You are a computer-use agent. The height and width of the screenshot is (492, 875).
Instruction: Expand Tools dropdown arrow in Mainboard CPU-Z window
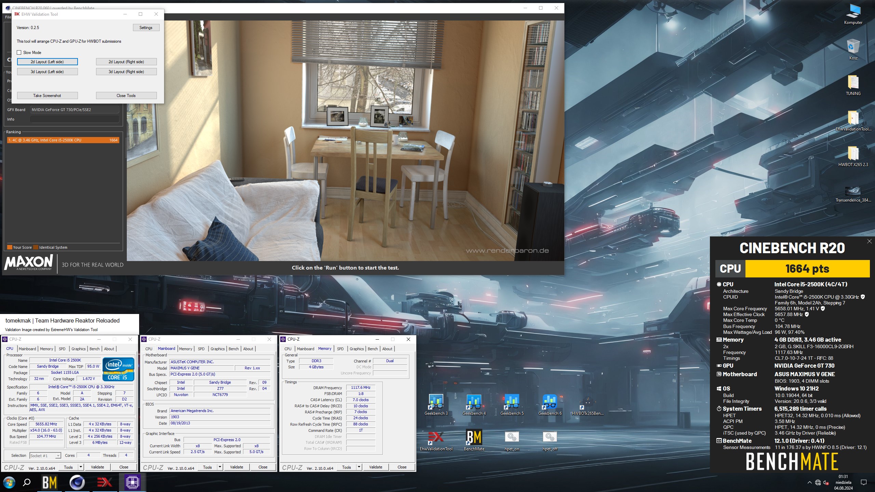tap(220, 467)
